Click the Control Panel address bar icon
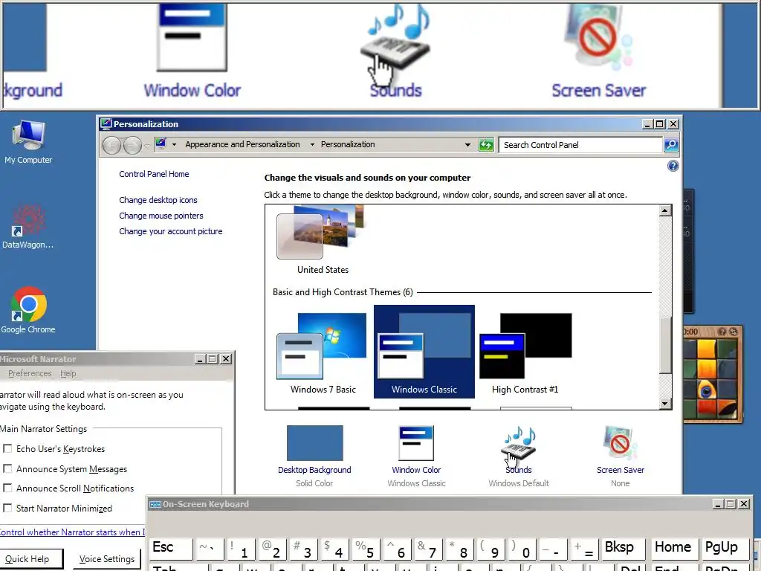This screenshot has height=571, width=761. [161, 144]
